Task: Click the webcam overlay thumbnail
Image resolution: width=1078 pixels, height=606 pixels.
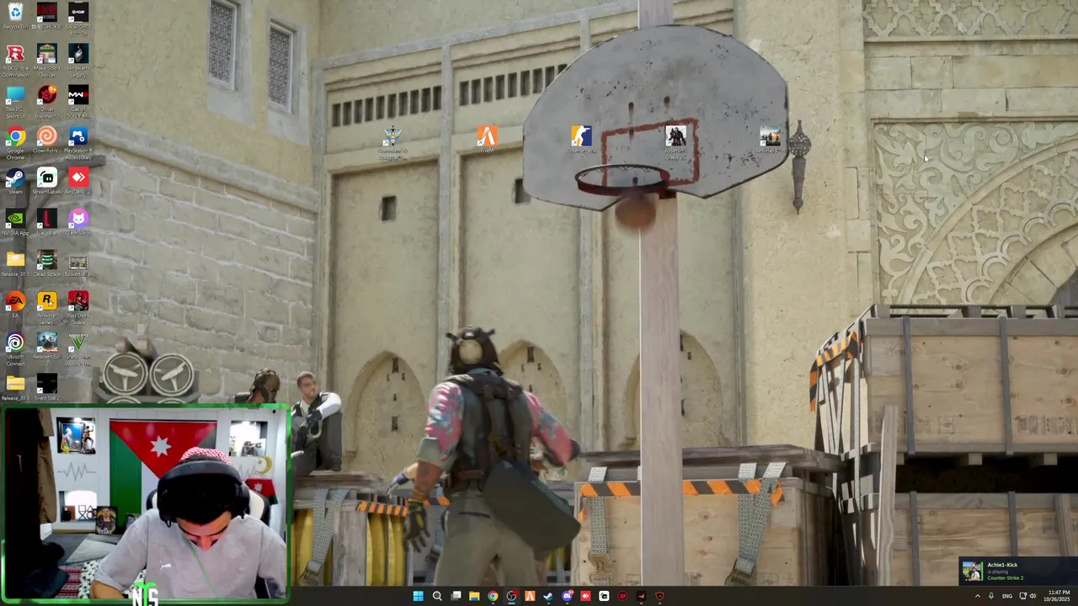Action: pyautogui.click(x=146, y=503)
